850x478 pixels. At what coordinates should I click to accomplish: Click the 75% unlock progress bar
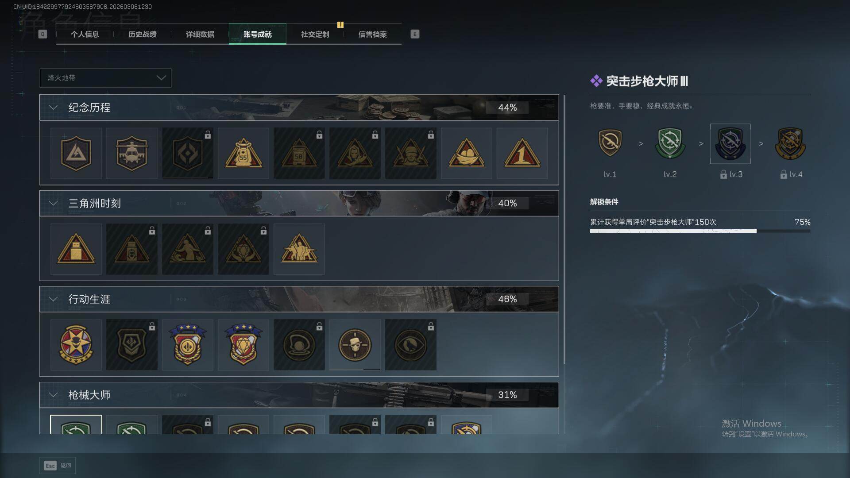point(700,231)
